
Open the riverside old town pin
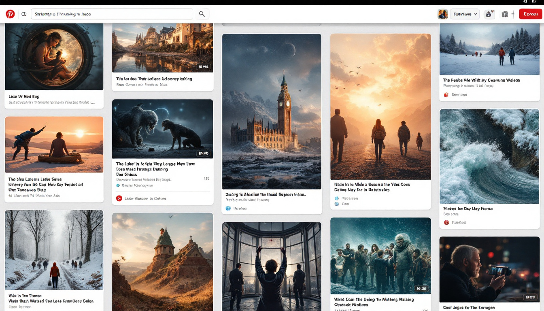coord(162,48)
